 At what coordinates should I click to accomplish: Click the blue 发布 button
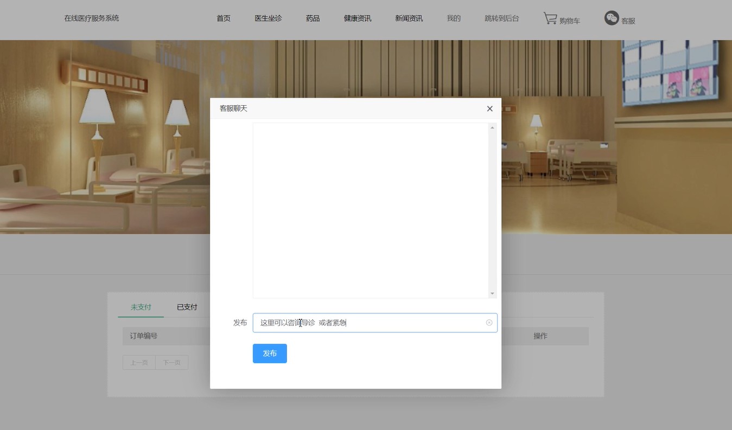tap(270, 353)
